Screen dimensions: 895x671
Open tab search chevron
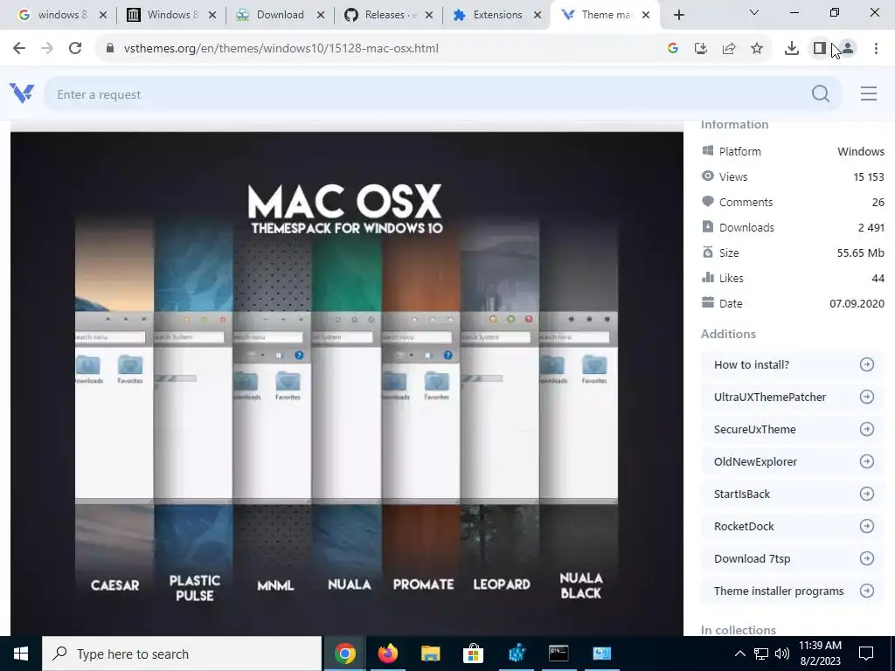(754, 12)
